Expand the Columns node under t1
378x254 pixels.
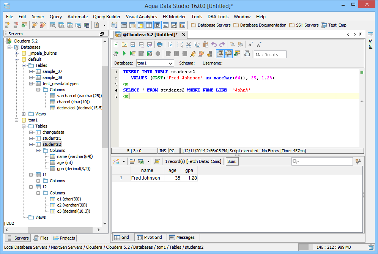click(x=38, y=181)
